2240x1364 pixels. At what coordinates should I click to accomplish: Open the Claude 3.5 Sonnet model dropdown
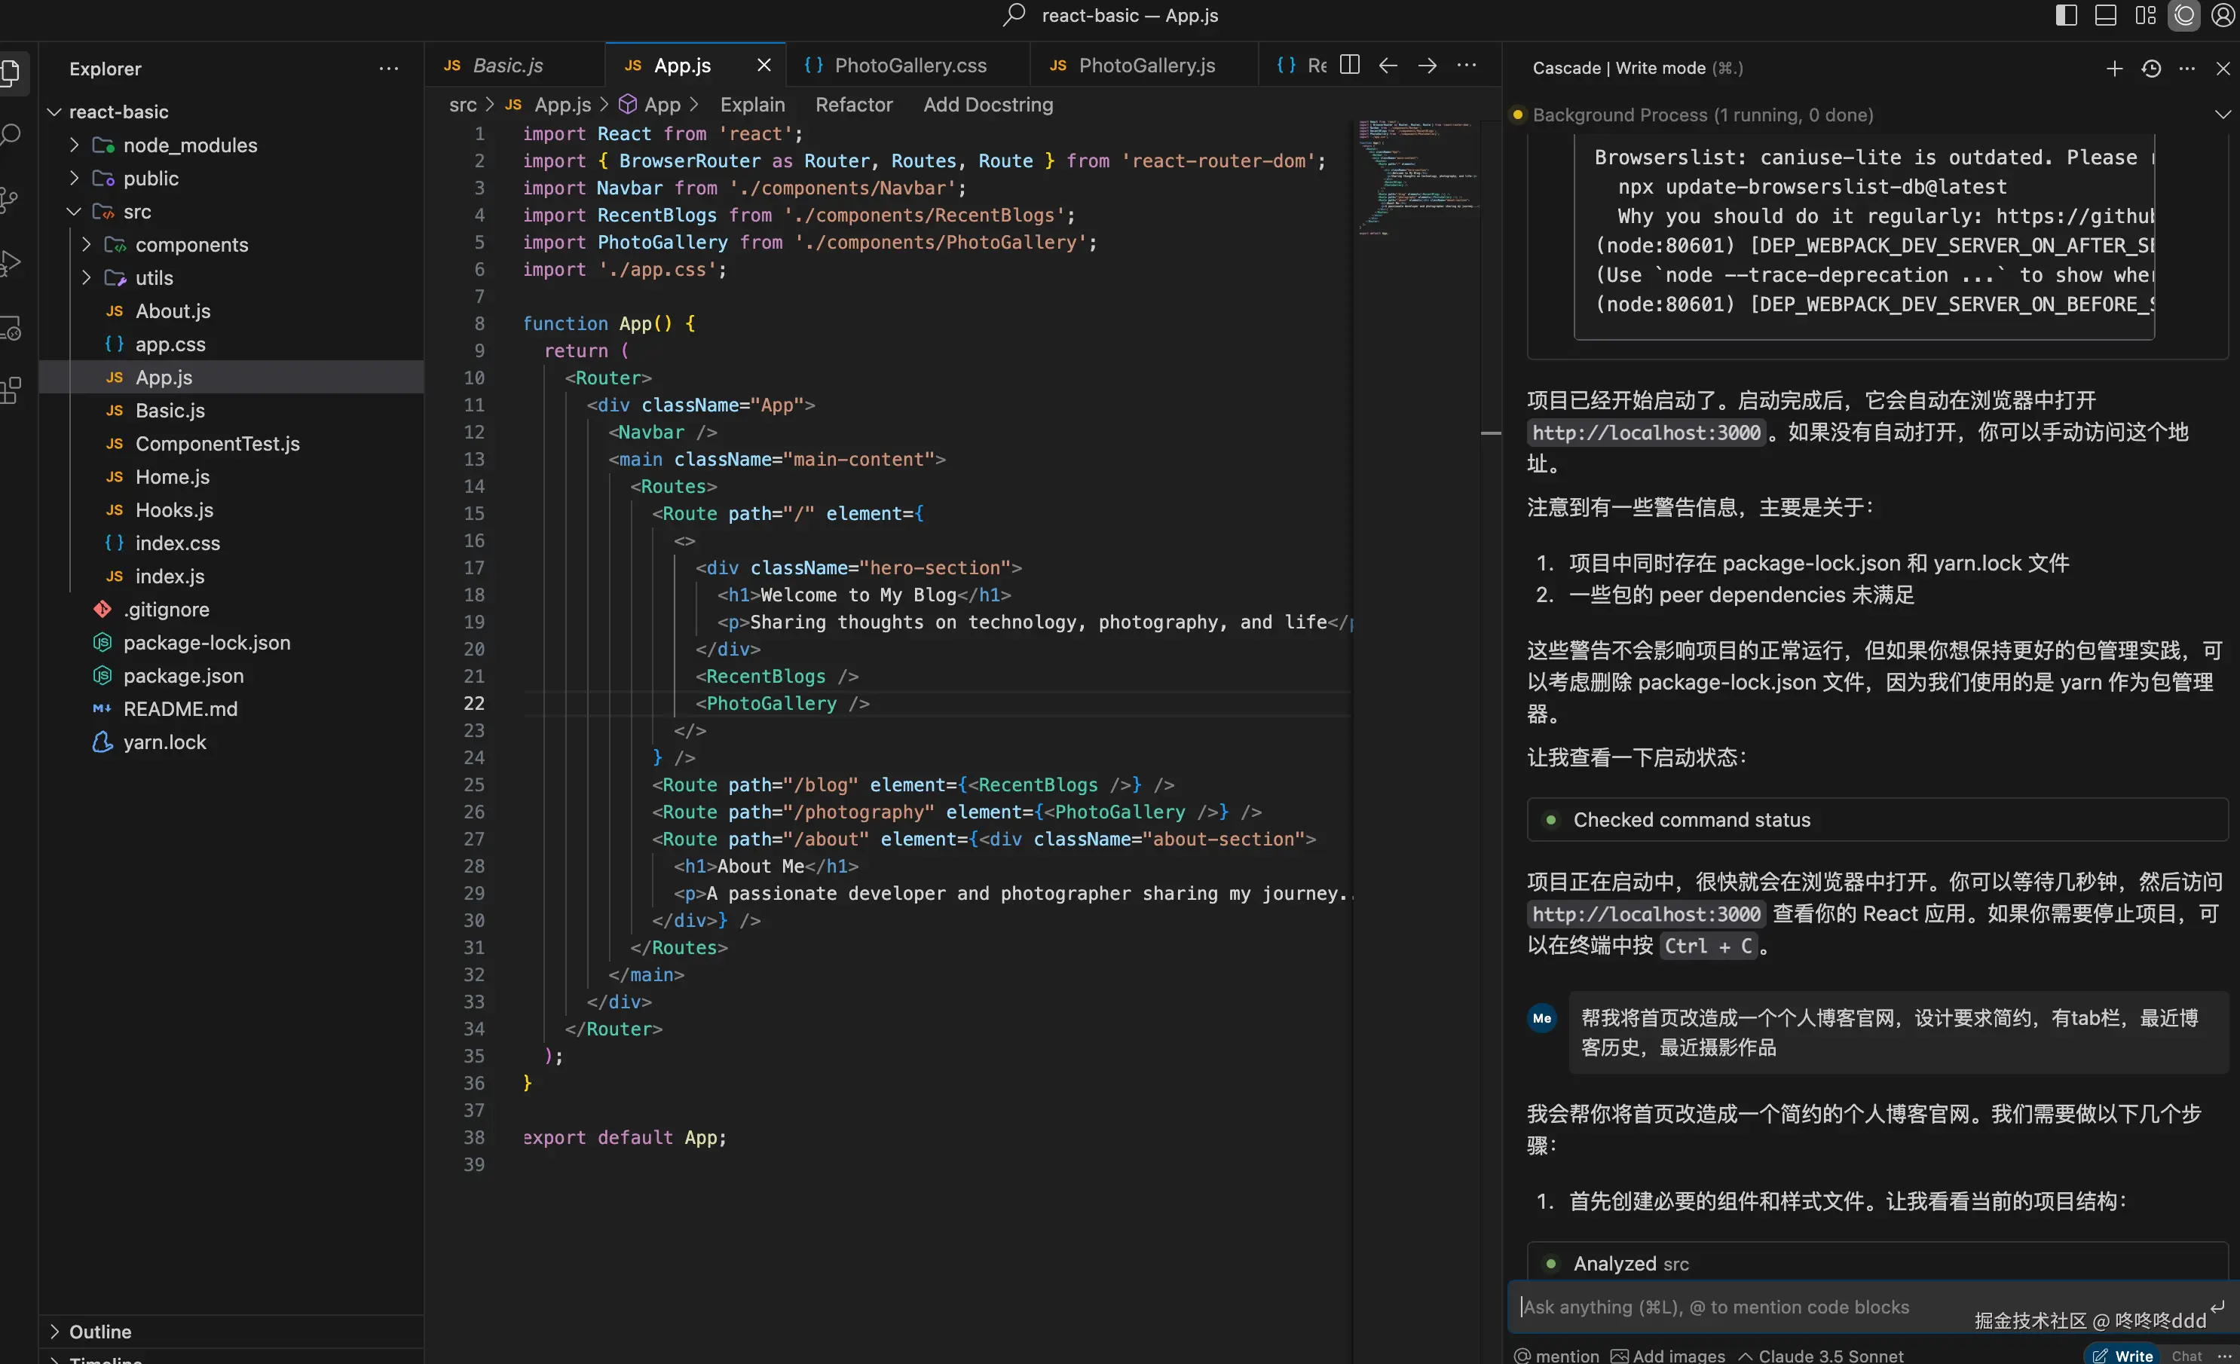click(1821, 1355)
